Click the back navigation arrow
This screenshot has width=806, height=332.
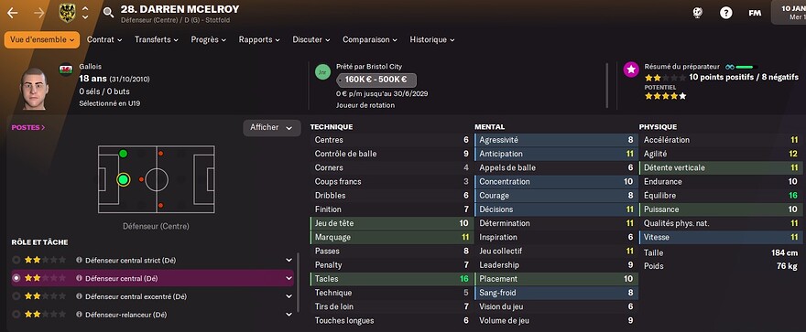pyautogui.click(x=12, y=12)
